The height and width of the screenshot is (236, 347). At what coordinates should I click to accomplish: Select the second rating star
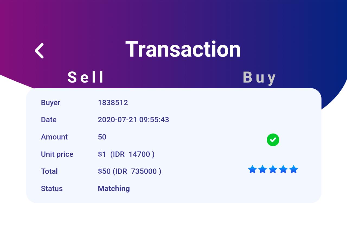point(263,169)
